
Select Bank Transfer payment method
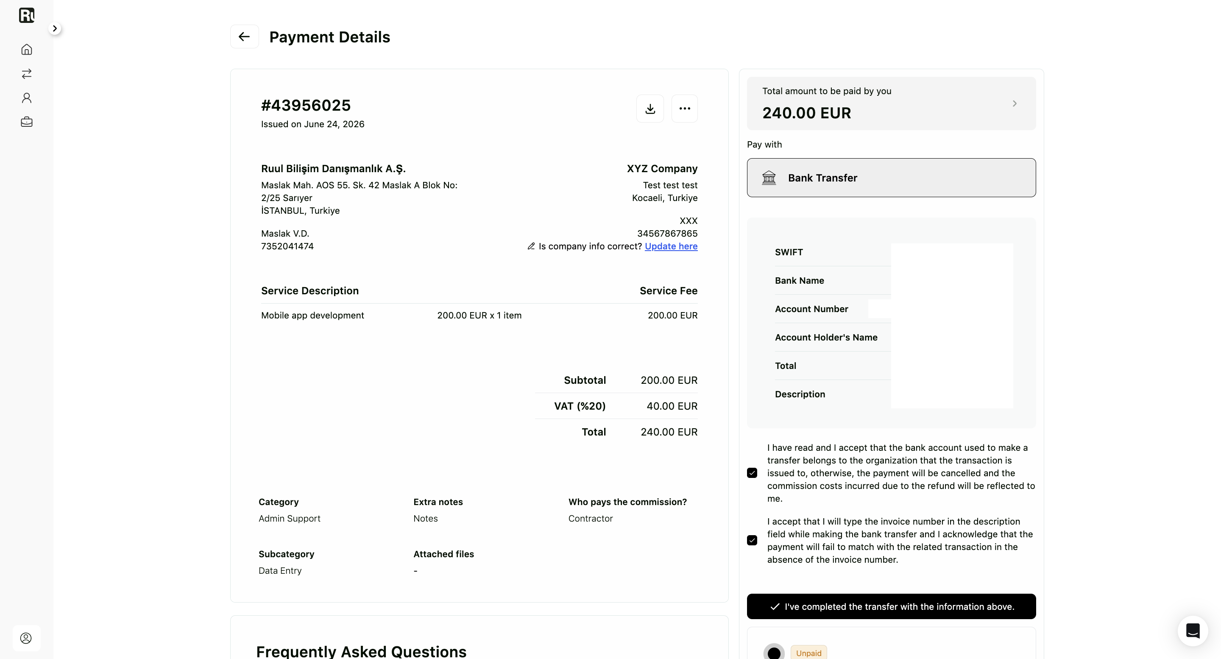tap(891, 178)
